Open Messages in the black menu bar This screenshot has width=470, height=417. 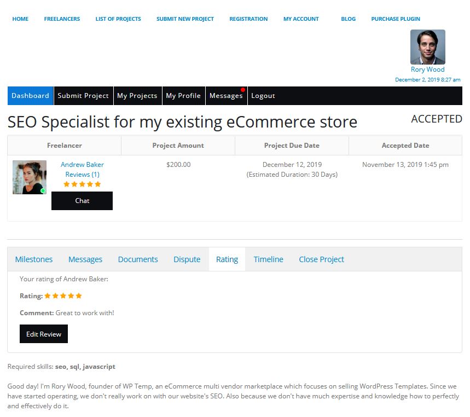tap(226, 96)
